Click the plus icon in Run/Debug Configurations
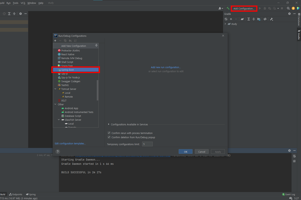 coord(55,41)
